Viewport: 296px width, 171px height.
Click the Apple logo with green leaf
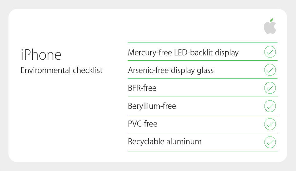(x=270, y=27)
